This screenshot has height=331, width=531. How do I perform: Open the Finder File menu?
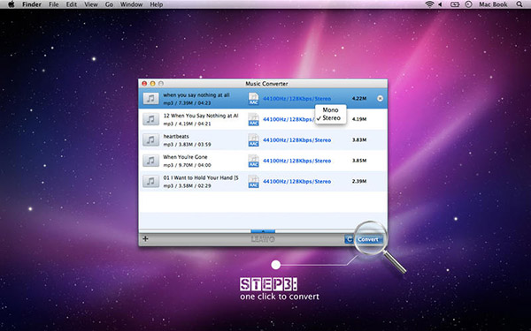53,4
